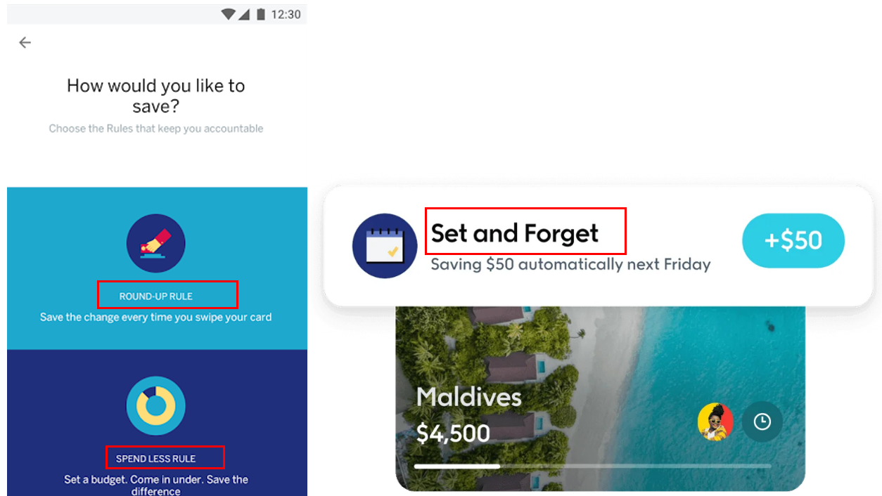Tap 'Saving $50 automatically next Friday' text
This screenshot has width=882, height=496.
point(570,264)
